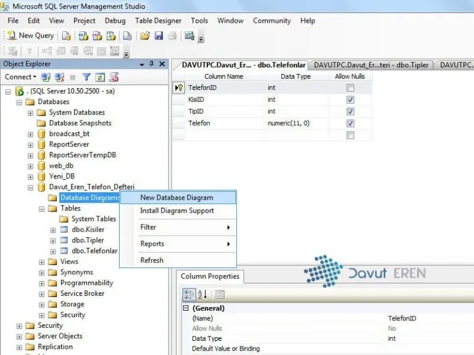This screenshot has height=355, width=474.
Task: Click the Connect Object Explorer icon
Action: 46,77
